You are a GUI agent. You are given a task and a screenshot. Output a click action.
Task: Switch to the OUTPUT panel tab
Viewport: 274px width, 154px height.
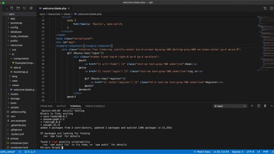pyautogui.click(x=61, y=106)
